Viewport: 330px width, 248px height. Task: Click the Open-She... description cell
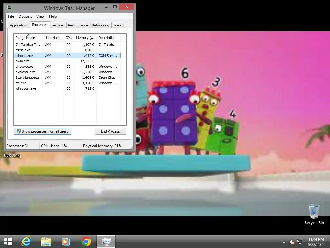[x=108, y=77]
